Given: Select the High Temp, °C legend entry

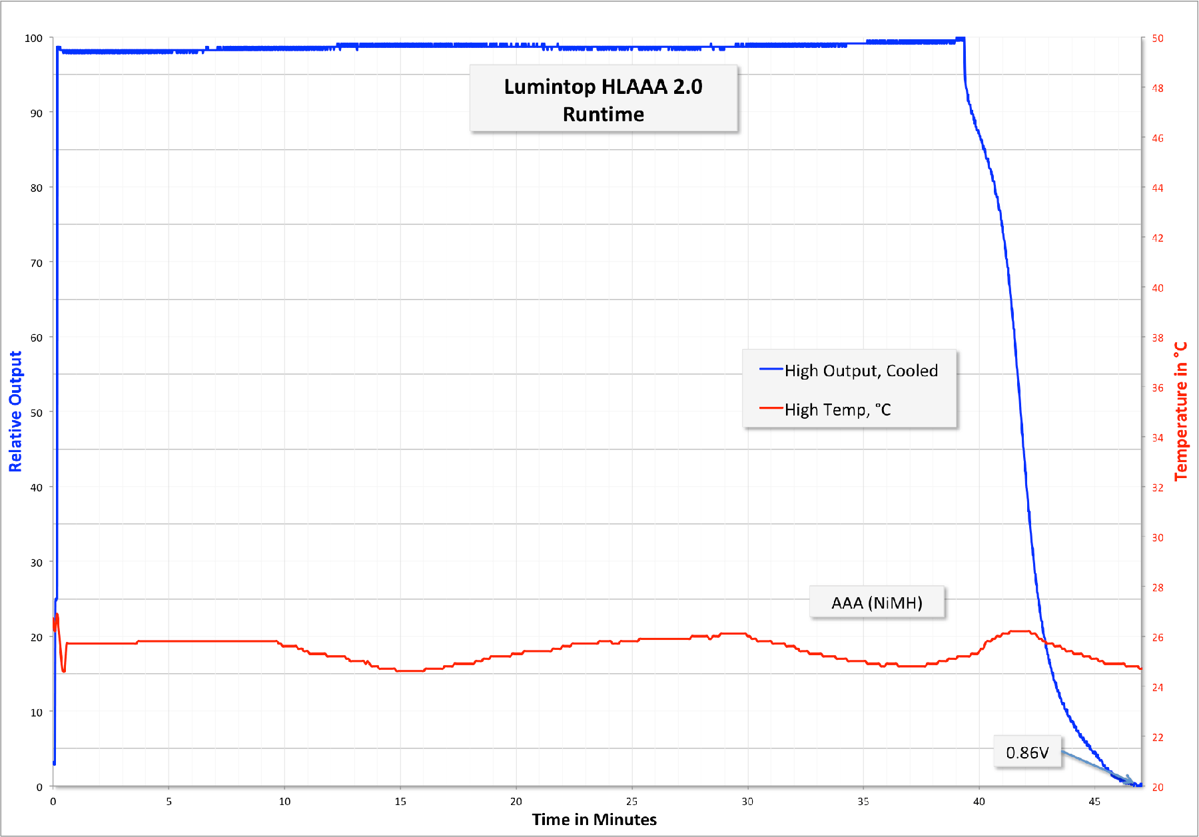Looking at the screenshot, I should click(837, 410).
